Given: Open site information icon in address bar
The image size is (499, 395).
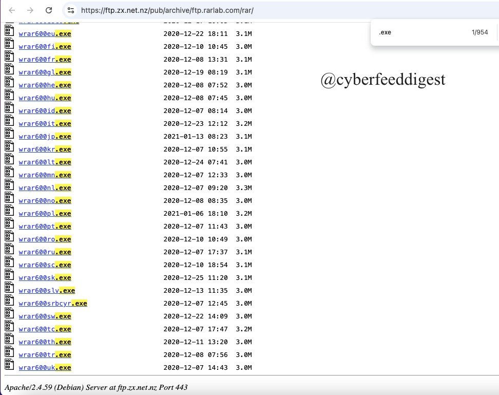Looking at the screenshot, I should point(71,10).
